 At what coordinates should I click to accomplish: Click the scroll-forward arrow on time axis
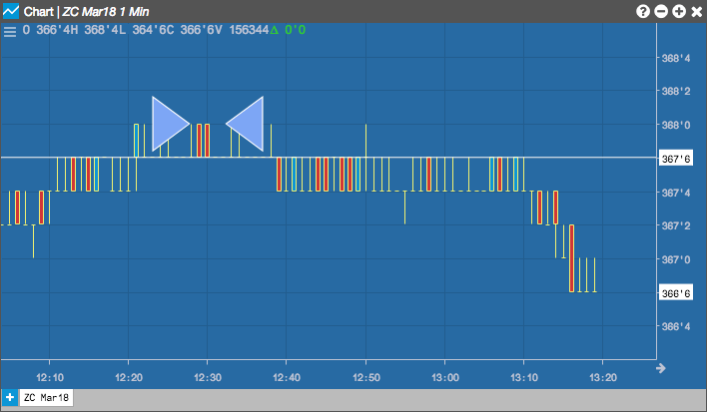click(661, 368)
